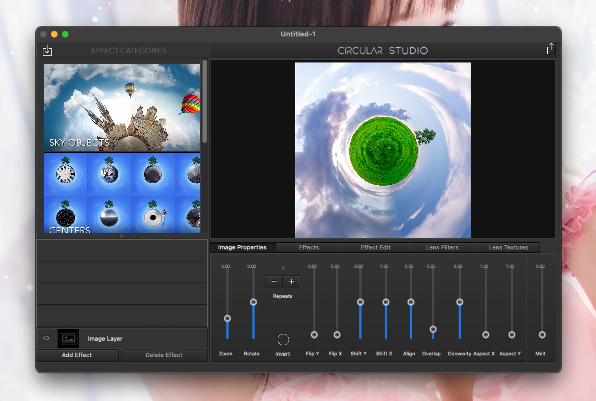596x401 pixels.
Task: Click the Delete Effect button
Action: pyautogui.click(x=164, y=355)
